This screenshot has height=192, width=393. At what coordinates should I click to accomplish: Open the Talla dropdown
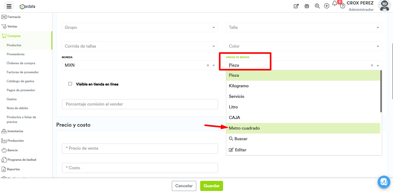(x=304, y=28)
